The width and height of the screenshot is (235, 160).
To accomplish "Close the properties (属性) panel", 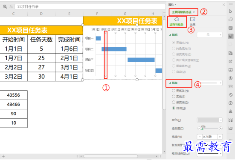I will 223,5.
